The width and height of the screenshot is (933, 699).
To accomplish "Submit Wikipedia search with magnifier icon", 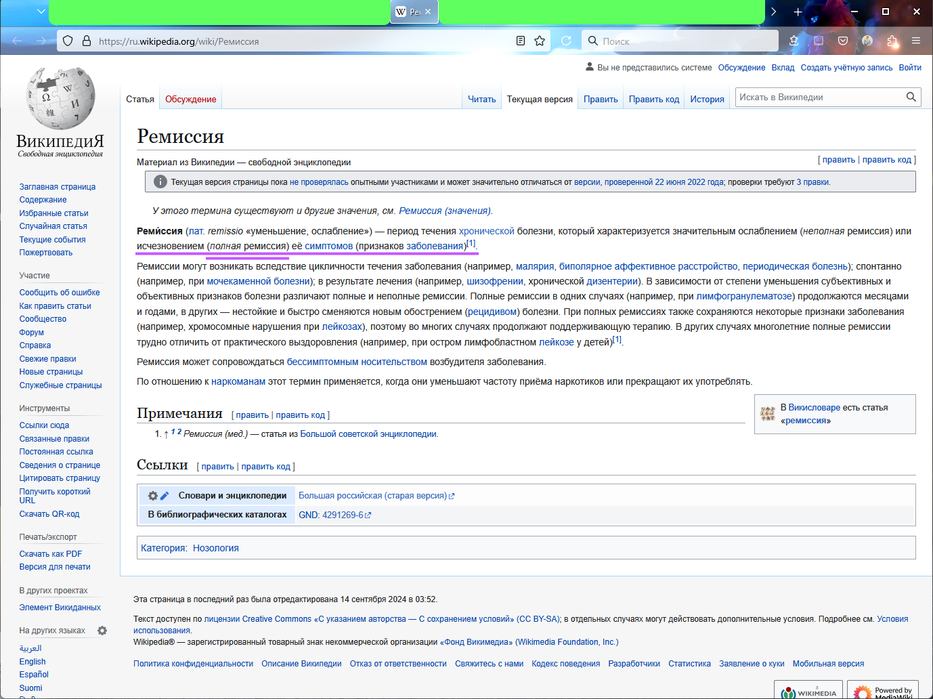I will [x=911, y=97].
